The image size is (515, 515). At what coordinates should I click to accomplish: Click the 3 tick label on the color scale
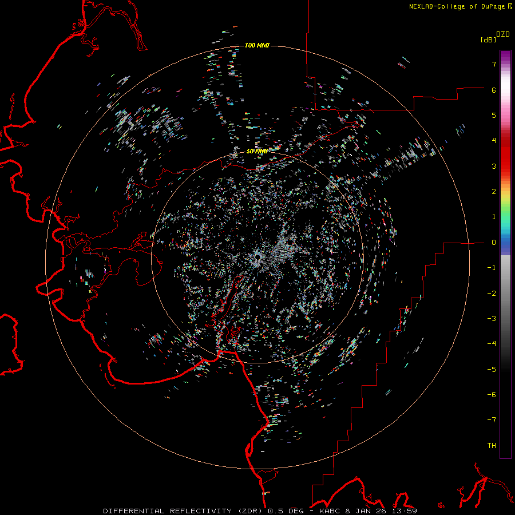pyautogui.click(x=493, y=166)
